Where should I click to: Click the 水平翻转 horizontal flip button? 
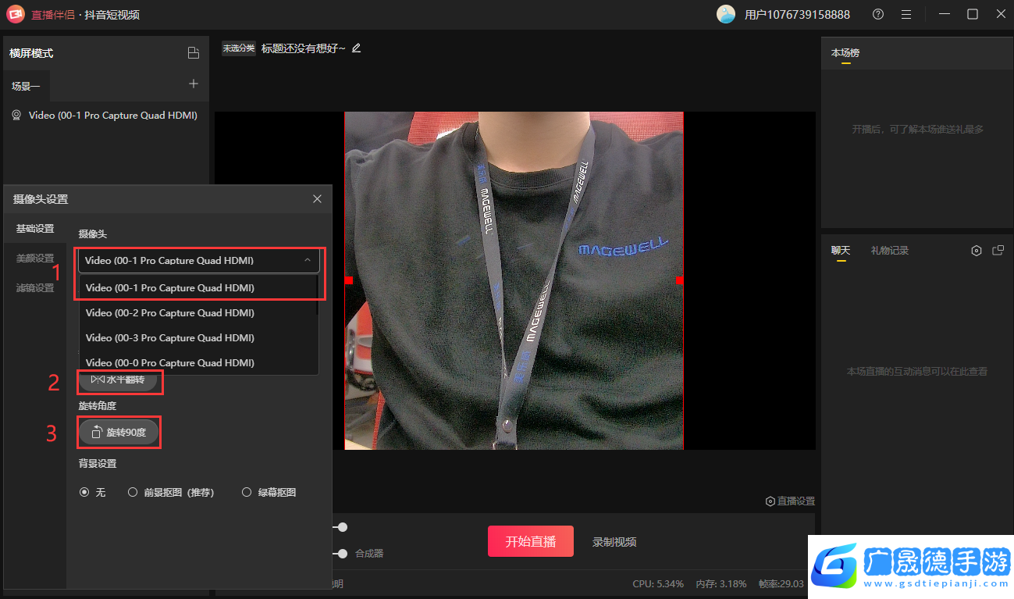(x=119, y=380)
